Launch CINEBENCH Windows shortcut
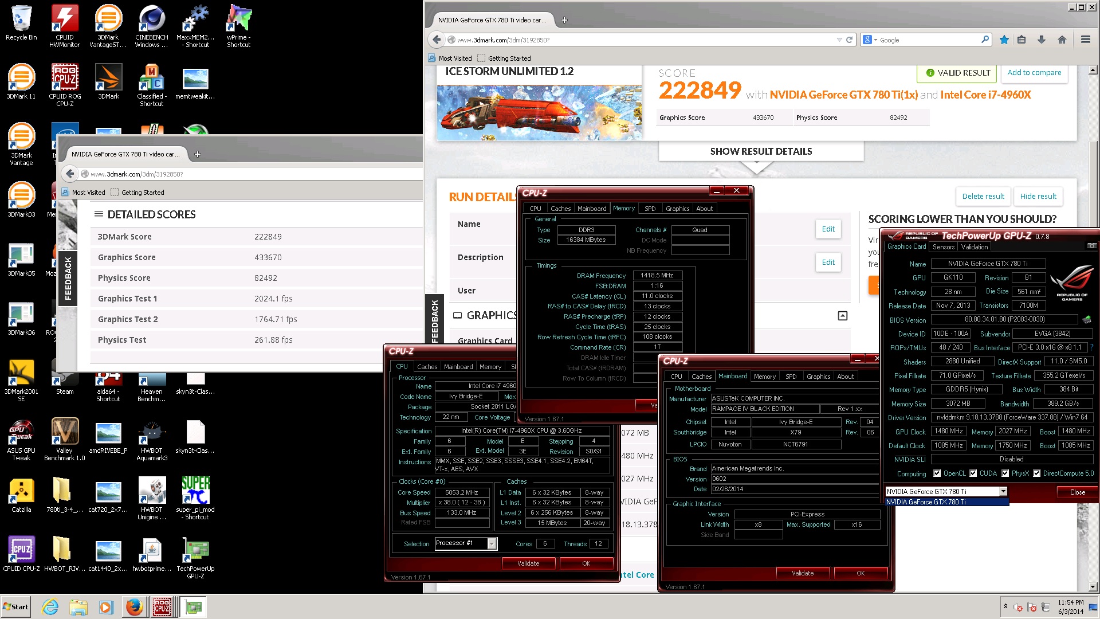The height and width of the screenshot is (619, 1100). point(152,26)
